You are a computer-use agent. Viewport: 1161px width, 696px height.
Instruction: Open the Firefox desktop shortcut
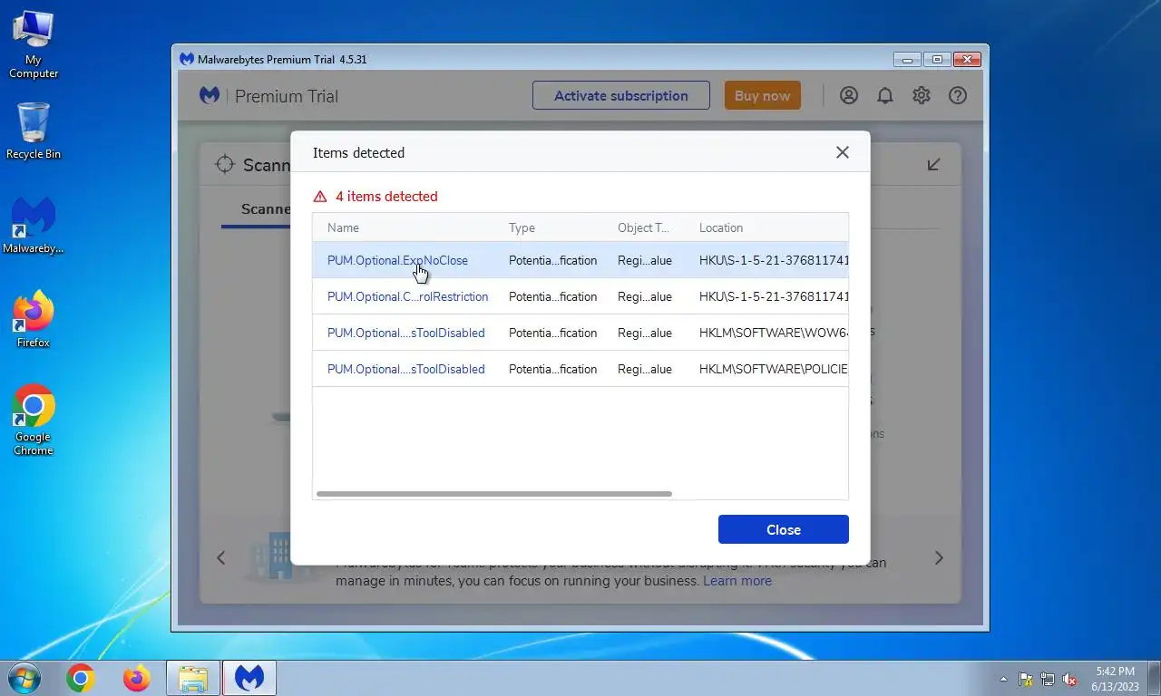pos(34,319)
